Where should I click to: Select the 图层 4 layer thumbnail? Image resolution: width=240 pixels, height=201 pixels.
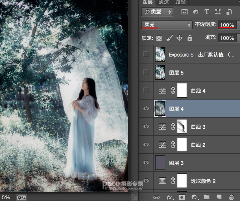pos(160,108)
